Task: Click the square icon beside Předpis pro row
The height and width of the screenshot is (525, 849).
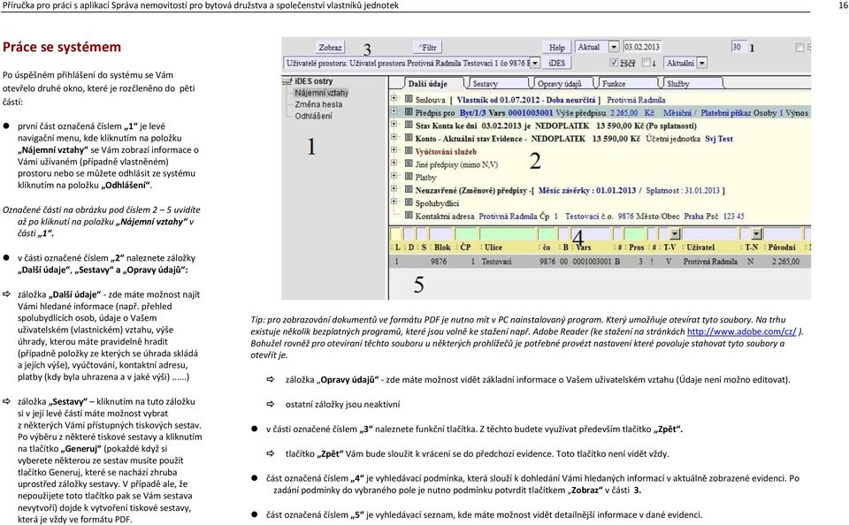Action: [x=409, y=112]
